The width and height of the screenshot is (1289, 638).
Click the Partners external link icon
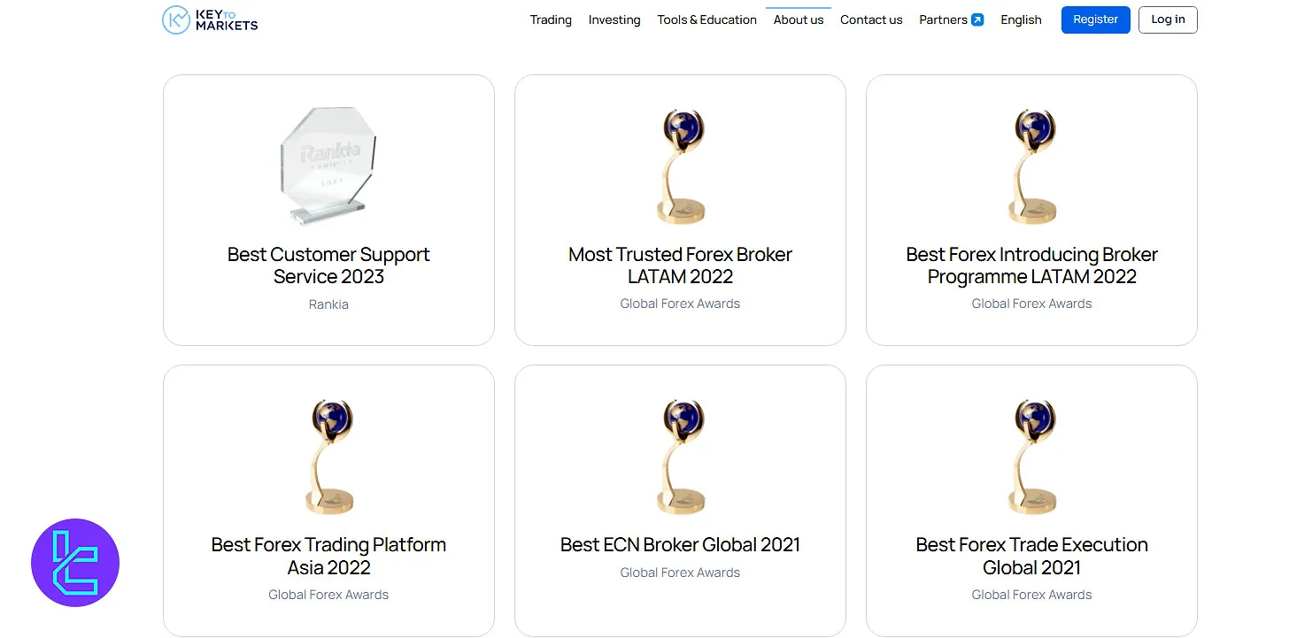977,20
